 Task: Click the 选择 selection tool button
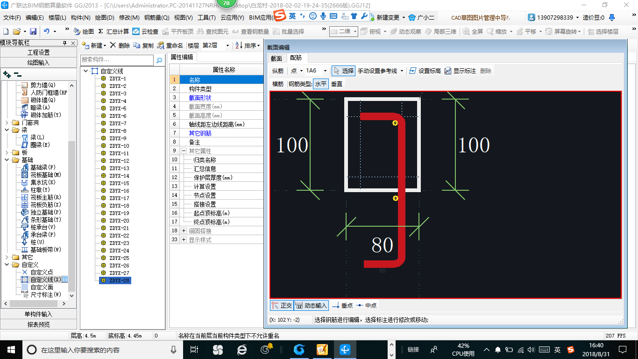[x=343, y=71]
